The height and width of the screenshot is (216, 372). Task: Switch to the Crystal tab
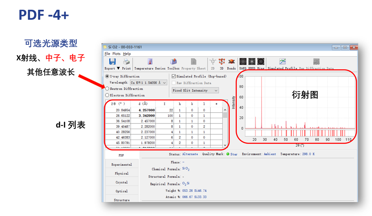tap(122, 183)
